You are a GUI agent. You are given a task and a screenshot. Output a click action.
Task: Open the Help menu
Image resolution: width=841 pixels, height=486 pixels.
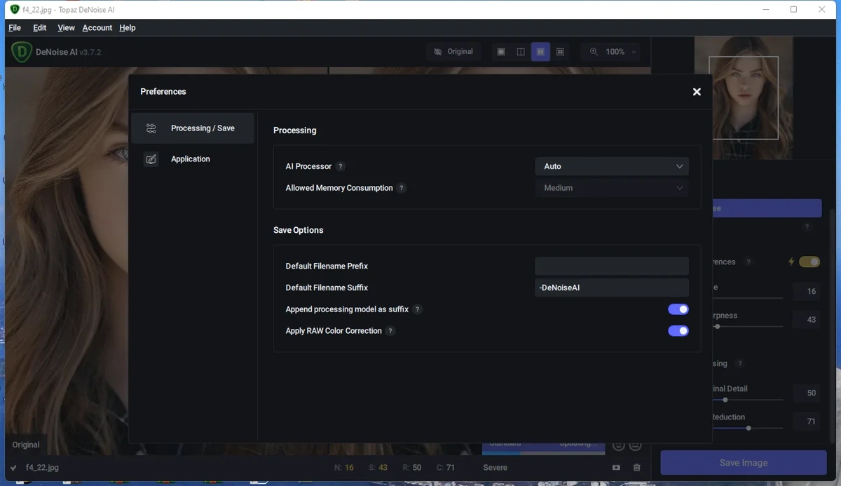click(128, 28)
